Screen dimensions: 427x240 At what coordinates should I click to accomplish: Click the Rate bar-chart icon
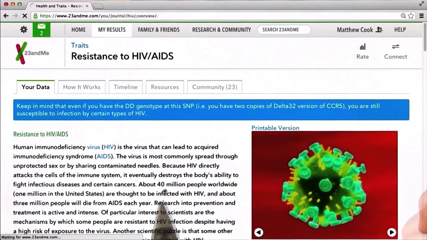pyautogui.click(x=363, y=47)
